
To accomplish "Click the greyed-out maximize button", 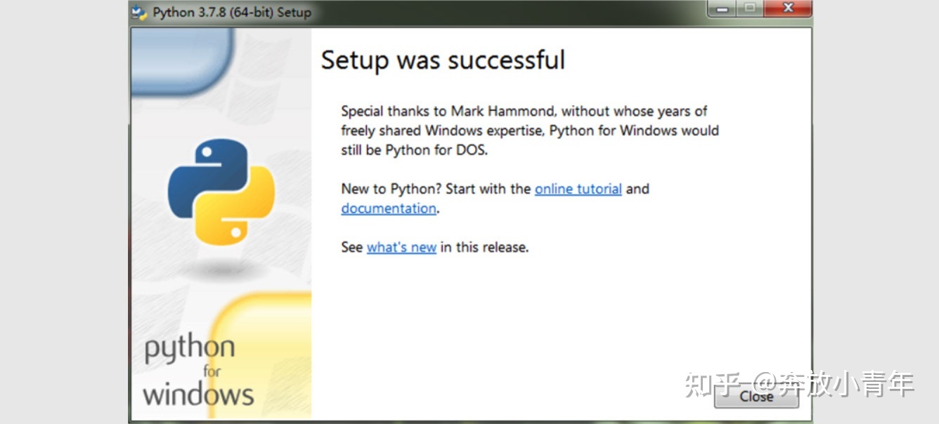I will [x=750, y=10].
